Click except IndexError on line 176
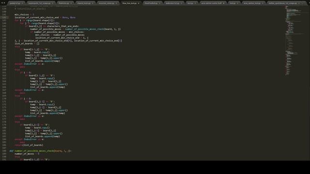This screenshot has height=174, width=310. tap(29, 116)
